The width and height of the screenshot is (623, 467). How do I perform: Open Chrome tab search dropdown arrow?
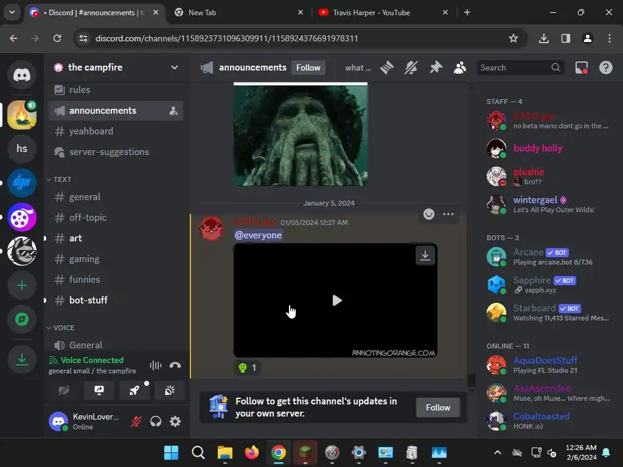[x=12, y=12]
